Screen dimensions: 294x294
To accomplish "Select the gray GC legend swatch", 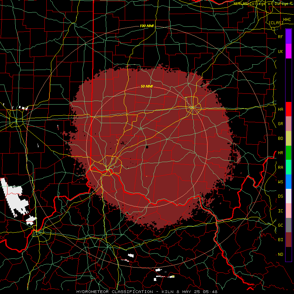I will pyautogui.click(x=288, y=225).
